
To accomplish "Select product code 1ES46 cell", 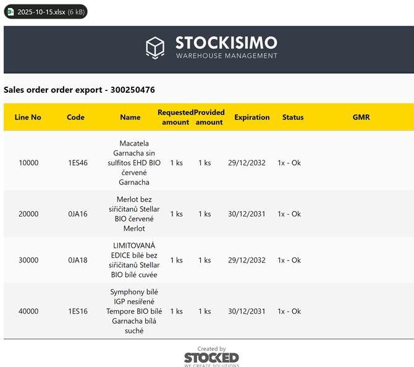I will point(78,163).
